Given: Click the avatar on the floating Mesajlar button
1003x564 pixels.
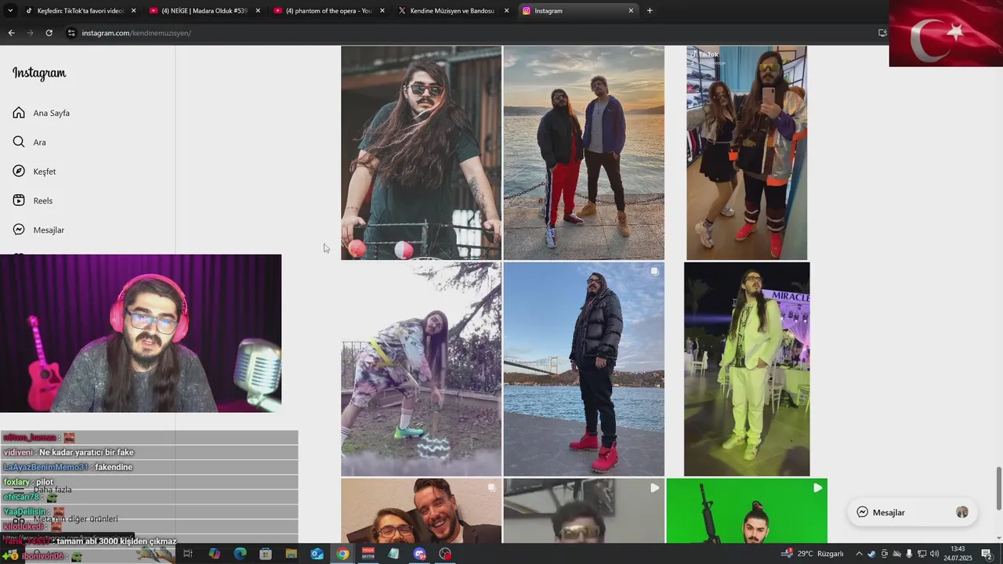Looking at the screenshot, I should coord(962,512).
